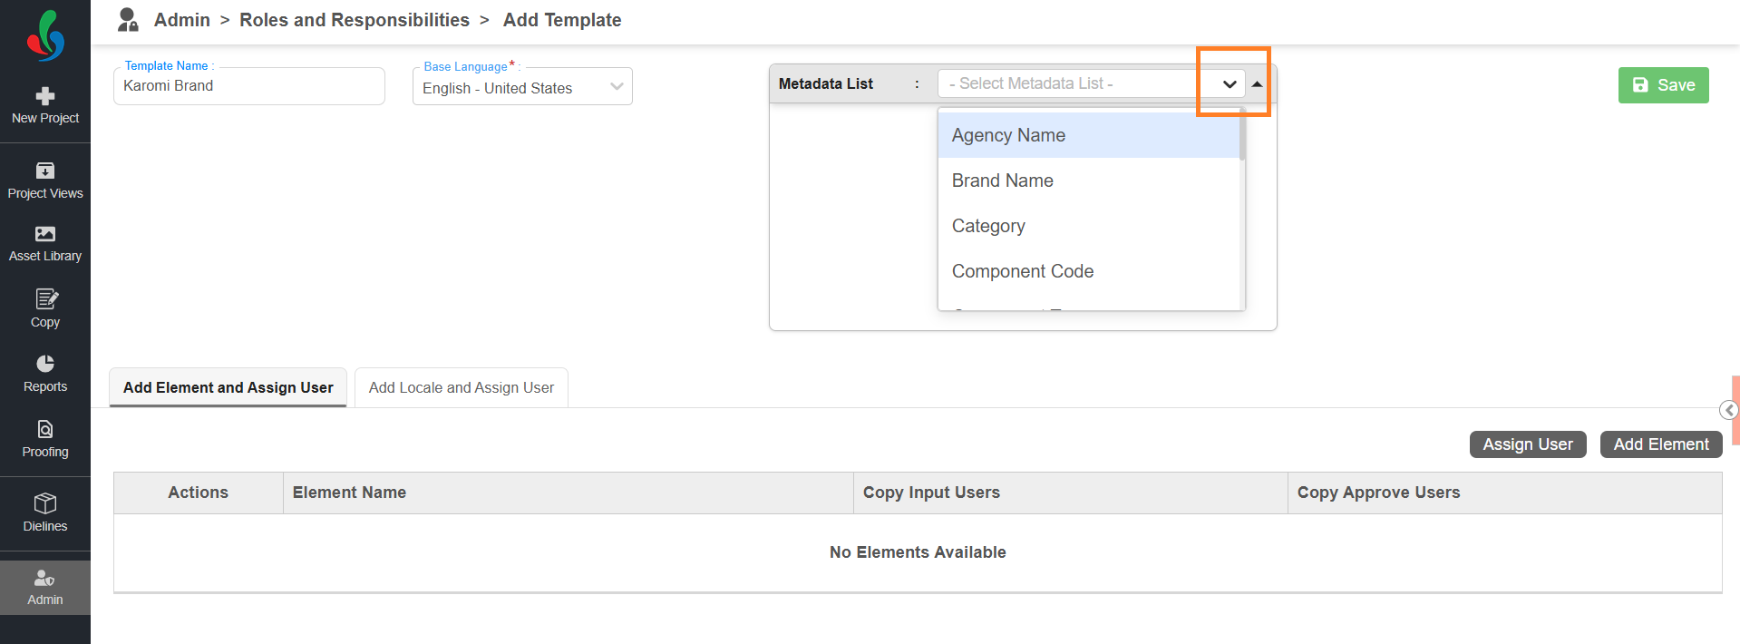Select Component Code metadata option
Viewport: 1740px width, 644px height.
(1022, 272)
